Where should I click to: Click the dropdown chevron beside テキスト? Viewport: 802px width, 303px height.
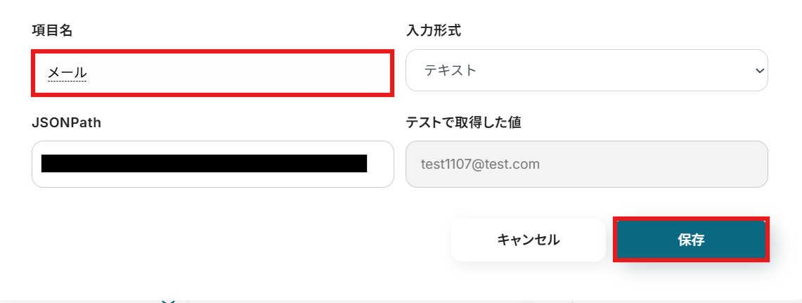pos(758,70)
